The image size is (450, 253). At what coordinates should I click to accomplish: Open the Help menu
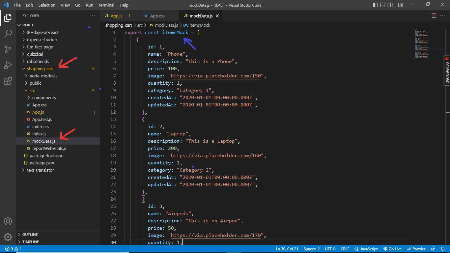click(124, 5)
